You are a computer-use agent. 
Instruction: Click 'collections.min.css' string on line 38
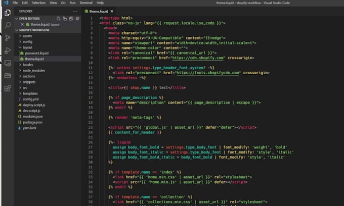point(169,202)
